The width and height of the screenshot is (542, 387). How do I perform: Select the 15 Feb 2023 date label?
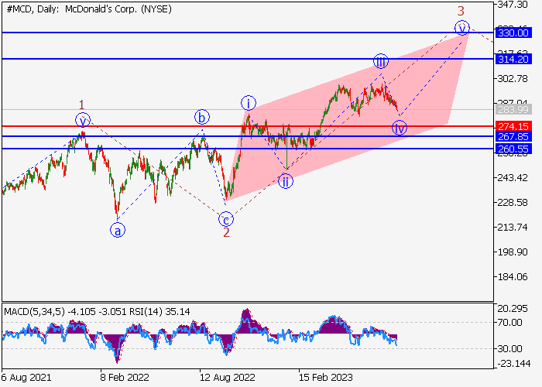pyautogui.click(x=326, y=377)
